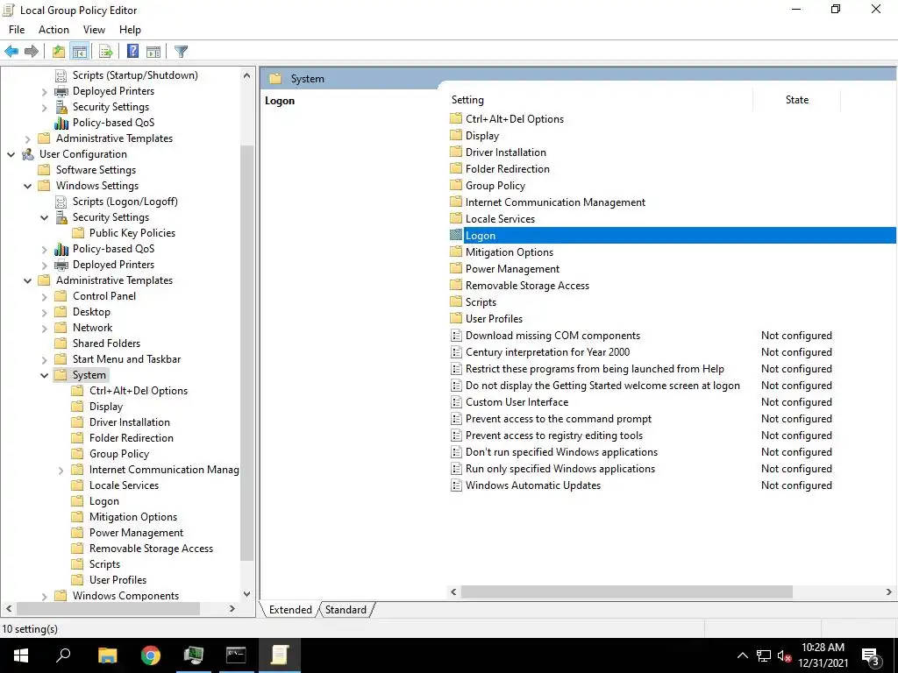
Task: Click Policy-based QoS chart icon under User Configuration
Action: click(61, 249)
